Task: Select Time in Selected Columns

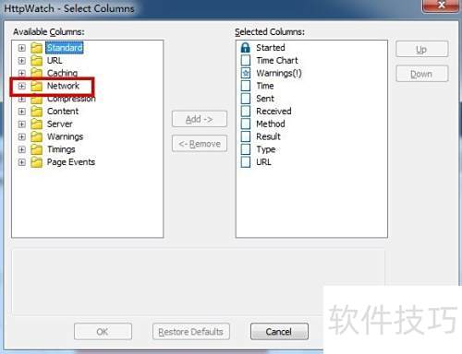Action: pos(265,86)
